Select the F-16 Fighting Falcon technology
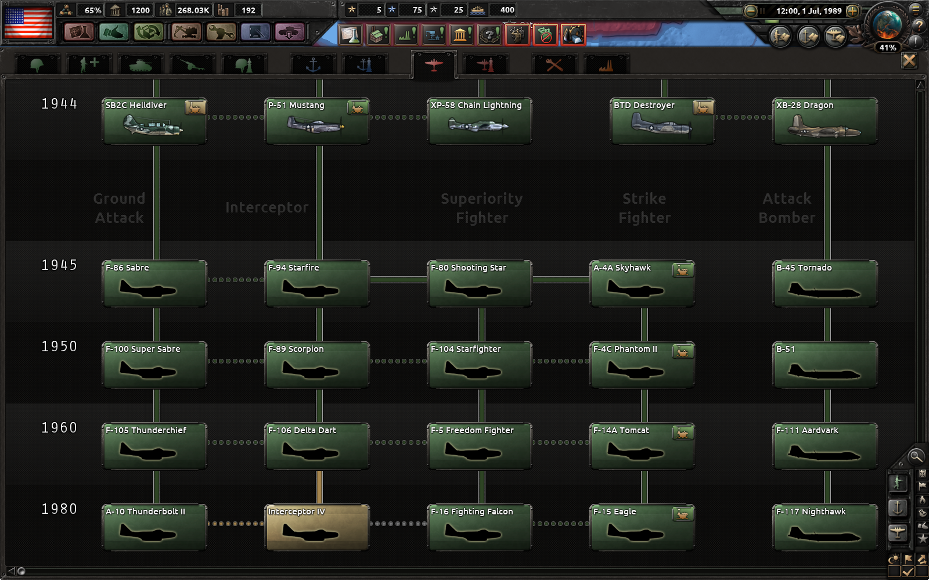The height and width of the screenshot is (580, 929). 479,527
